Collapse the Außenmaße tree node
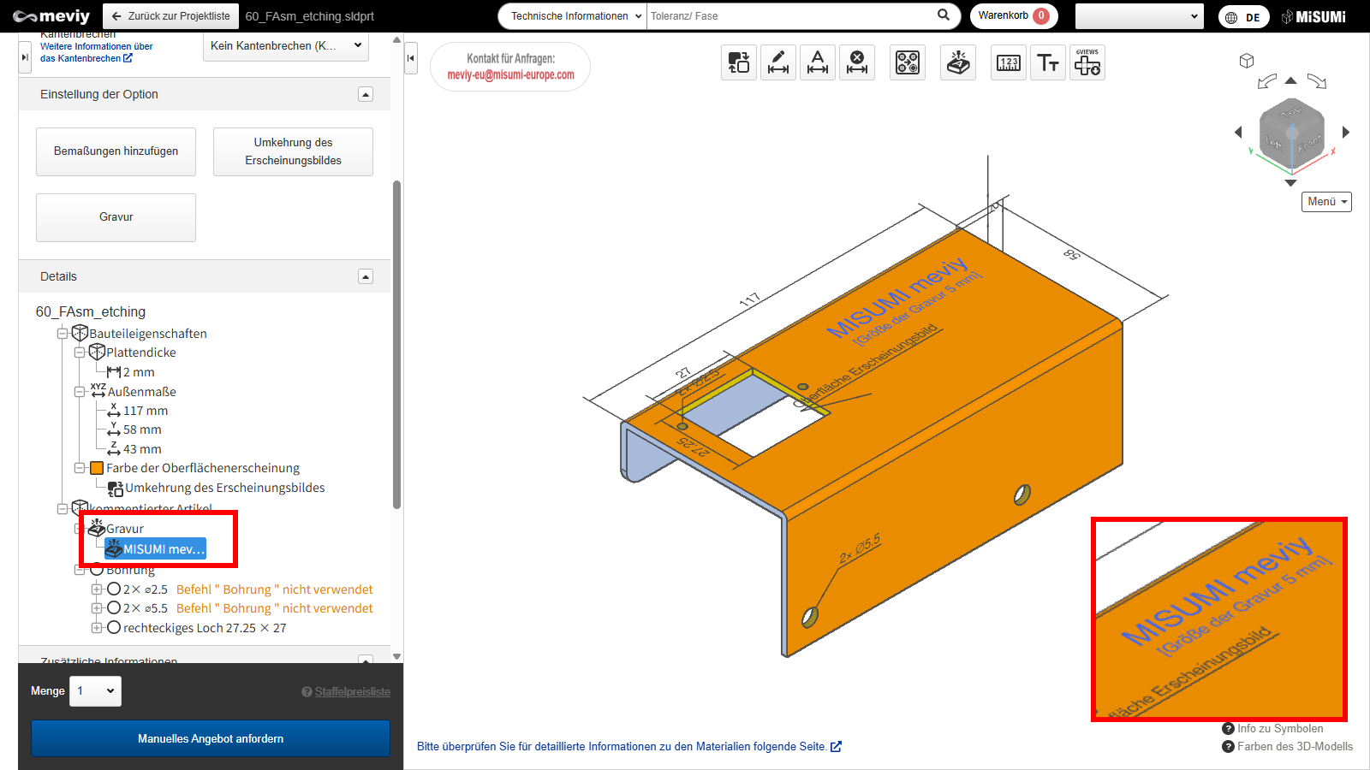1370x770 pixels. [80, 392]
